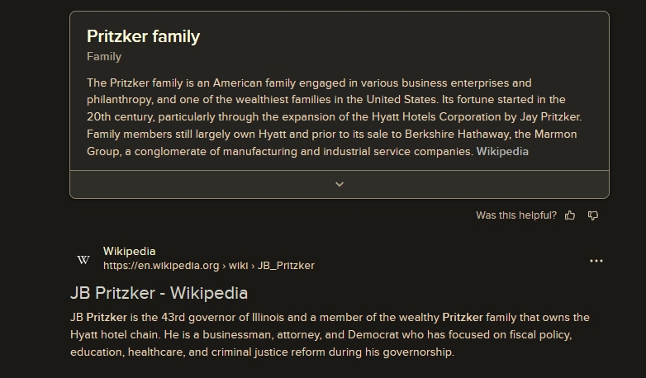
Task: Click the en.wikipedia.org result URL
Action: [x=161, y=266]
